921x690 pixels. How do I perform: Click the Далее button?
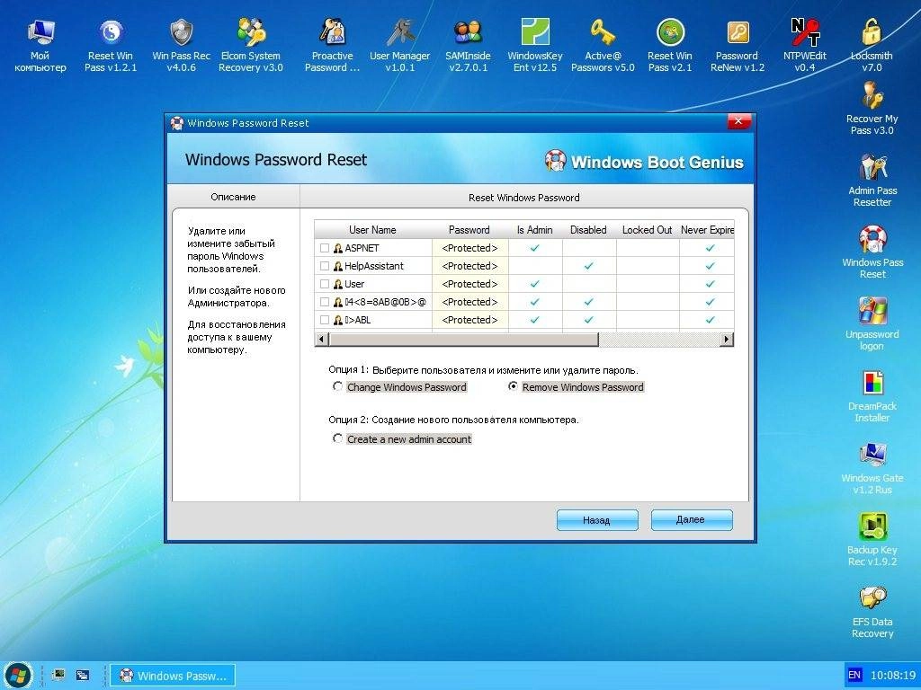[692, 520]
